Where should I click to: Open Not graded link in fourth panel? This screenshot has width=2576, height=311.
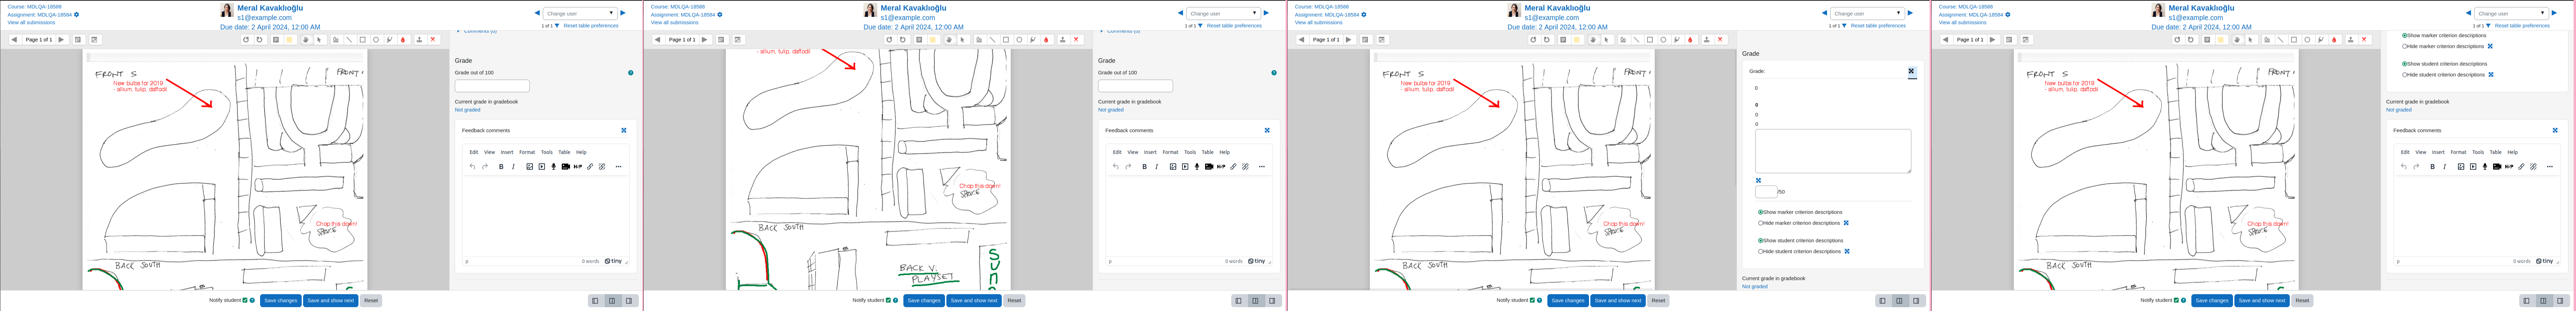(x=2398, y=110)
